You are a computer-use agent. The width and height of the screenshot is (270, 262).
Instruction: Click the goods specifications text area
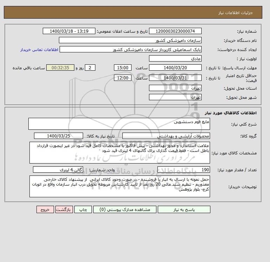click(120, 153)
